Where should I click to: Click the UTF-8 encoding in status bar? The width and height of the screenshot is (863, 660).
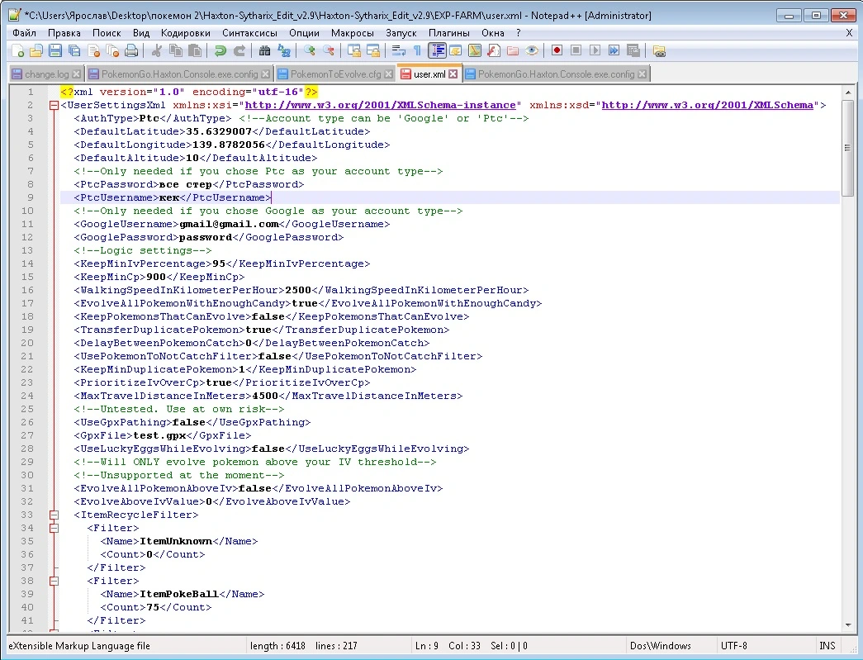point(734,646)
